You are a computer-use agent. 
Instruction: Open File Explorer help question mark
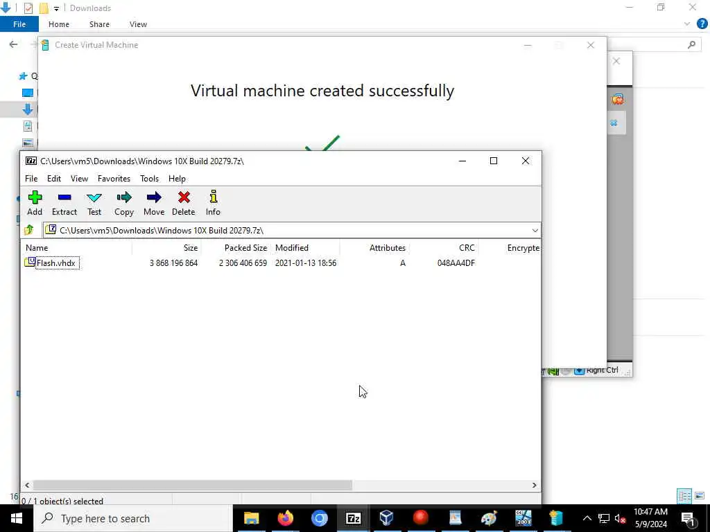click(702, 24)
